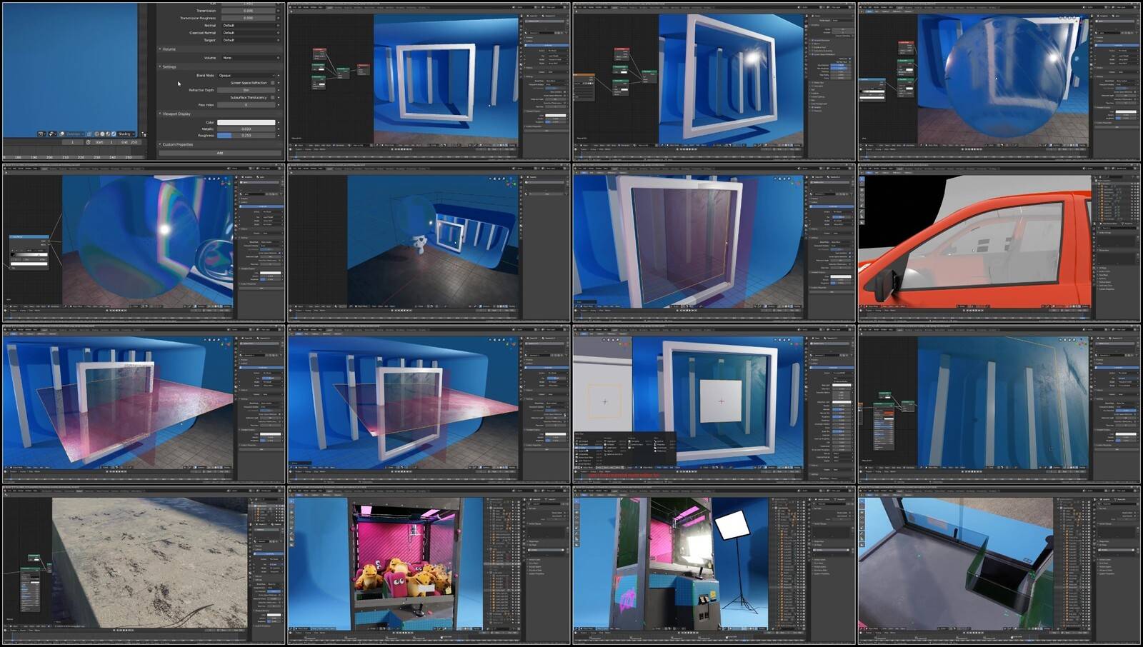Click Add button under Custom Properties
The height and width of the screenshot is (647, 1143).
[x=219, y=153]
